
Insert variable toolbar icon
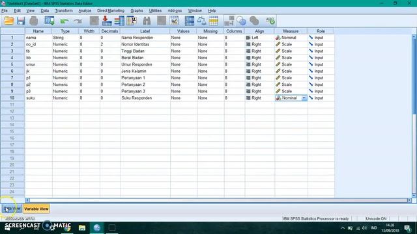174,21
